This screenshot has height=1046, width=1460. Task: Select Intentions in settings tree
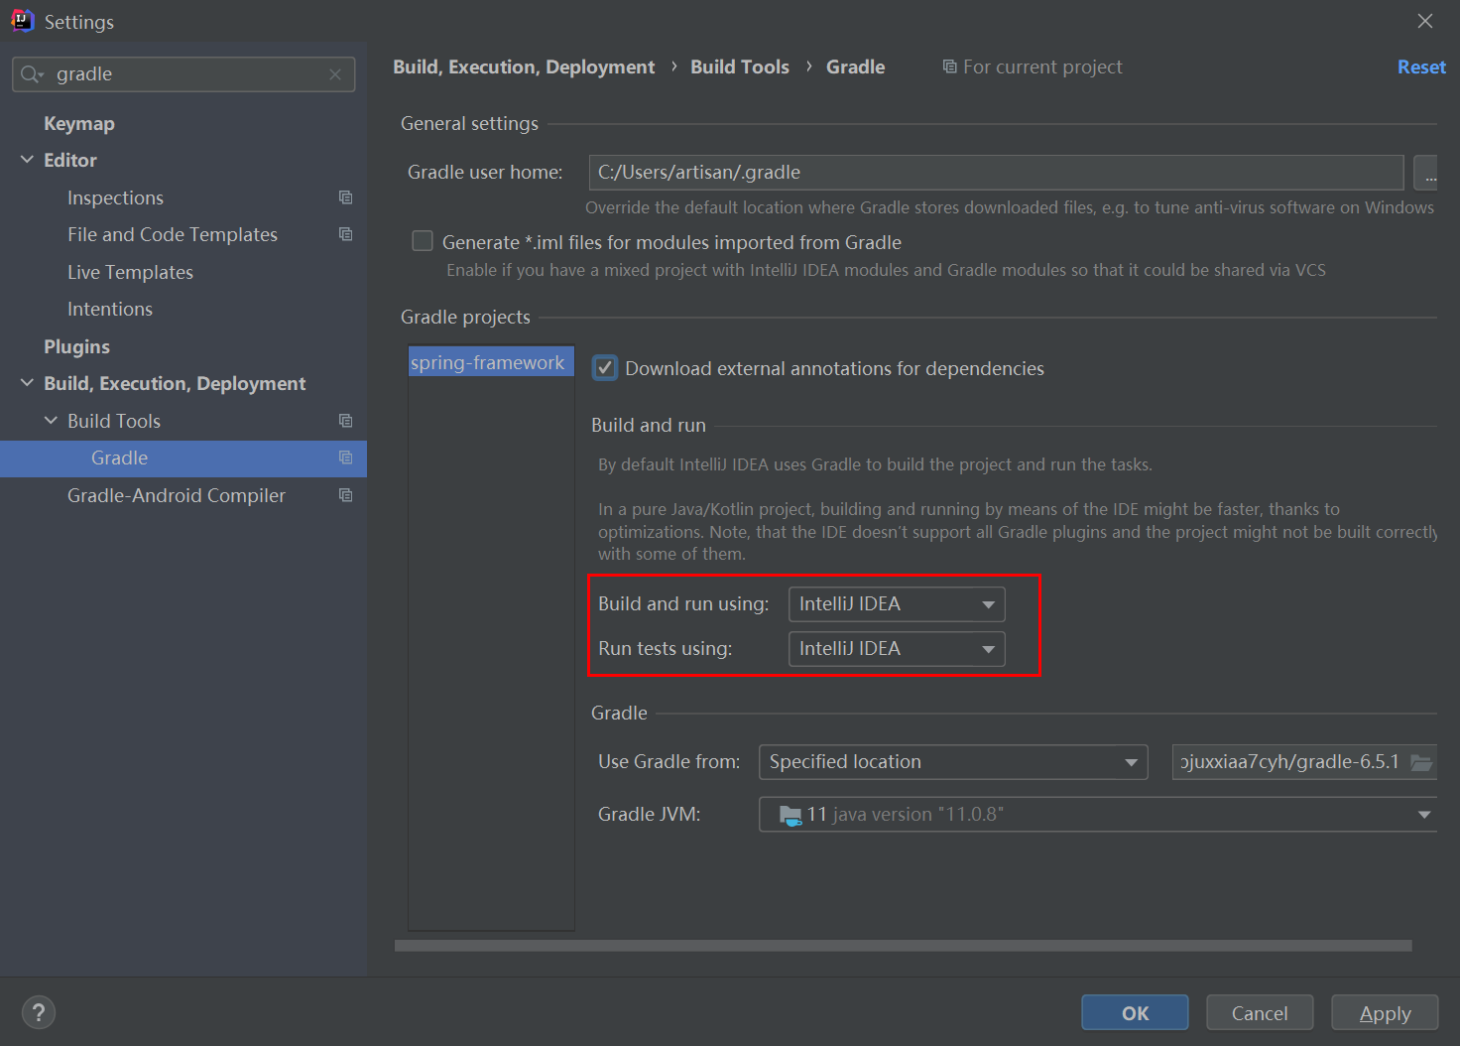coord(110,309)
